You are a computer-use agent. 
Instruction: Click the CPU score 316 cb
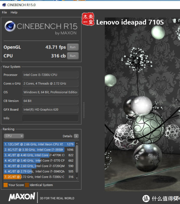[x=58, y=56]
